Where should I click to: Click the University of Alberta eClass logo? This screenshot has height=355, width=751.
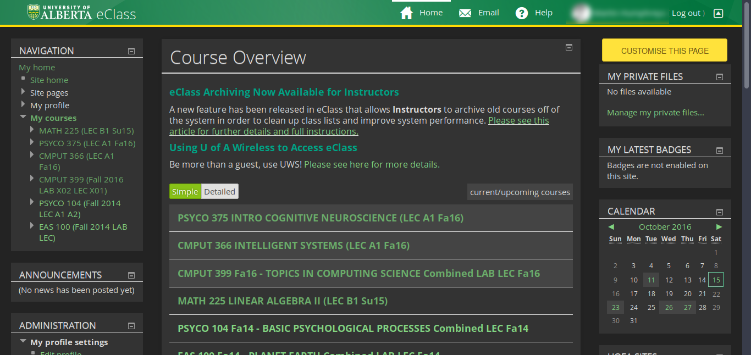81,13
